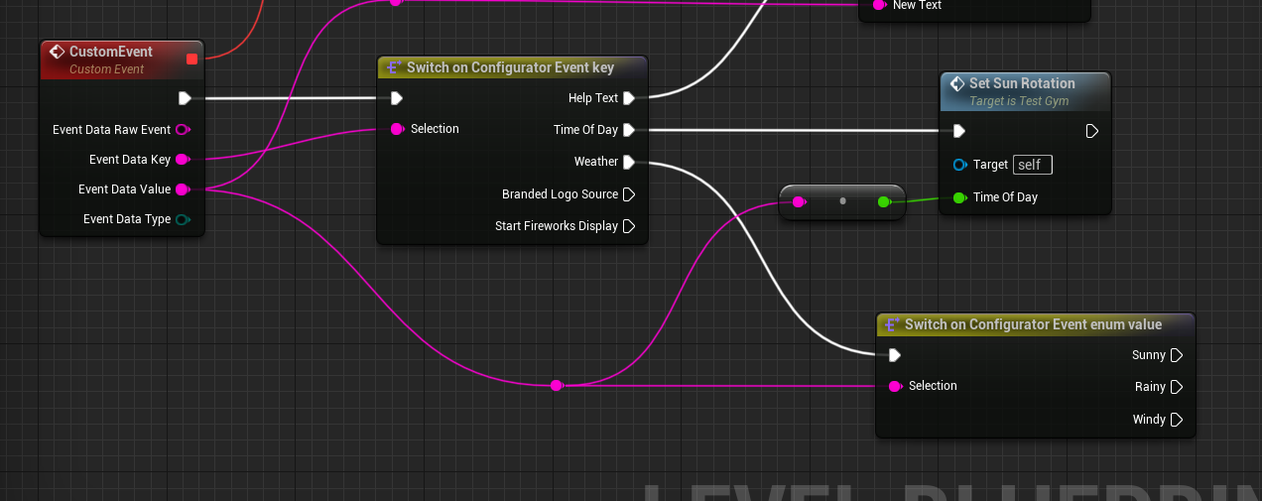
Task: Click the Rainy execution output pin
Action: [1177, 387]
